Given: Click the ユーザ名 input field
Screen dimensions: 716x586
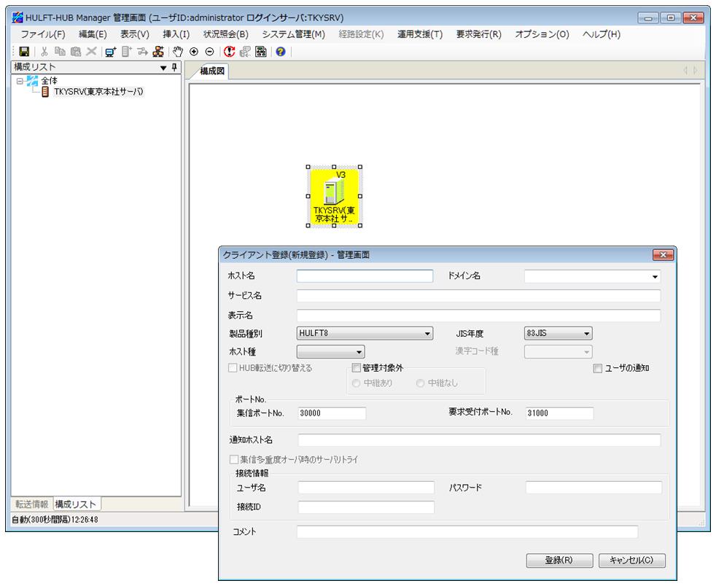Looking at the screenshot, I should [366, 488].
